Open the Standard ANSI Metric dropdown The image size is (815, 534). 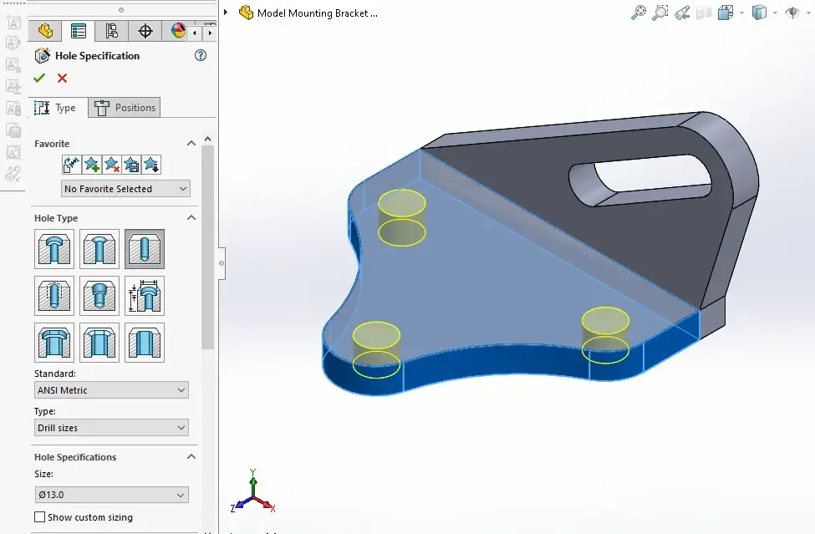click(x=111, y=390)
